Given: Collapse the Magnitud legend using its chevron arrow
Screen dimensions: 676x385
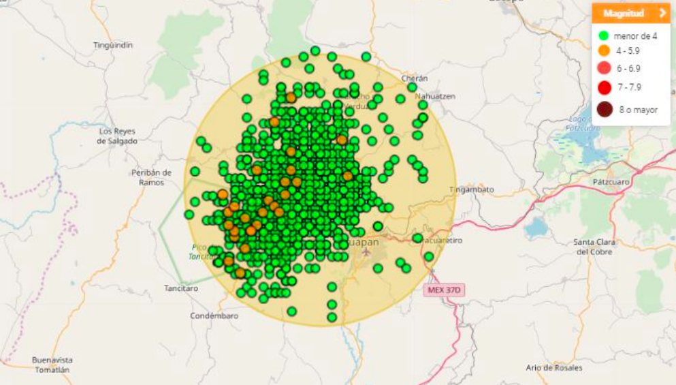Looking at the screenshot, I should click(x=662, y=13).
